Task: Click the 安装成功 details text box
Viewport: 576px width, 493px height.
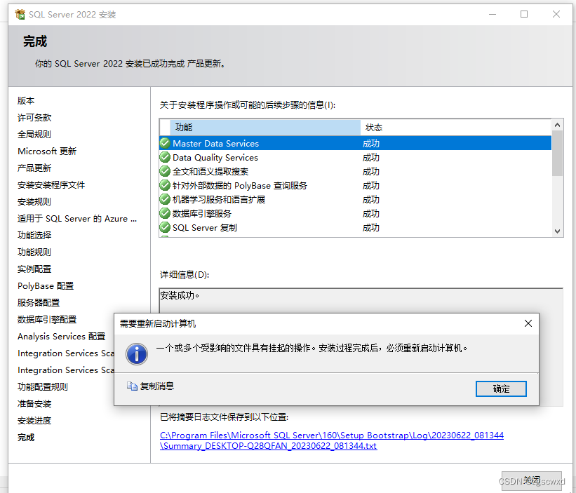Action: point(361,300)
